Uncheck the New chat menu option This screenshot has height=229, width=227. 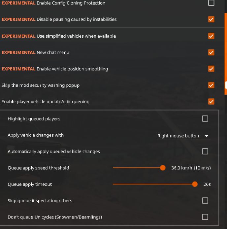211,52
